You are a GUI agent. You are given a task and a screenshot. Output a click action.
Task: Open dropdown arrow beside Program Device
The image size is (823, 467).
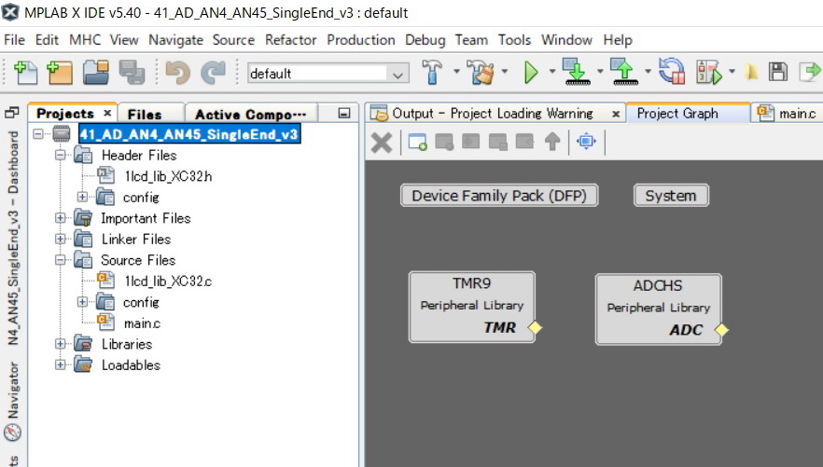click(x=600, y=72)
